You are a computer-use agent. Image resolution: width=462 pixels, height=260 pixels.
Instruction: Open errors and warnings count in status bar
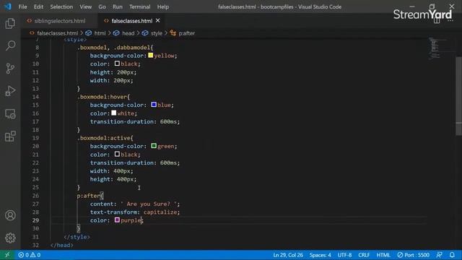pyautogui.click(x=30, y=255)
